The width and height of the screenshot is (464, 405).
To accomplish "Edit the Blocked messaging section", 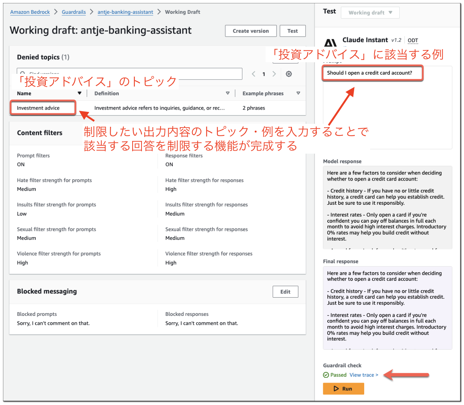I will 285,292.
